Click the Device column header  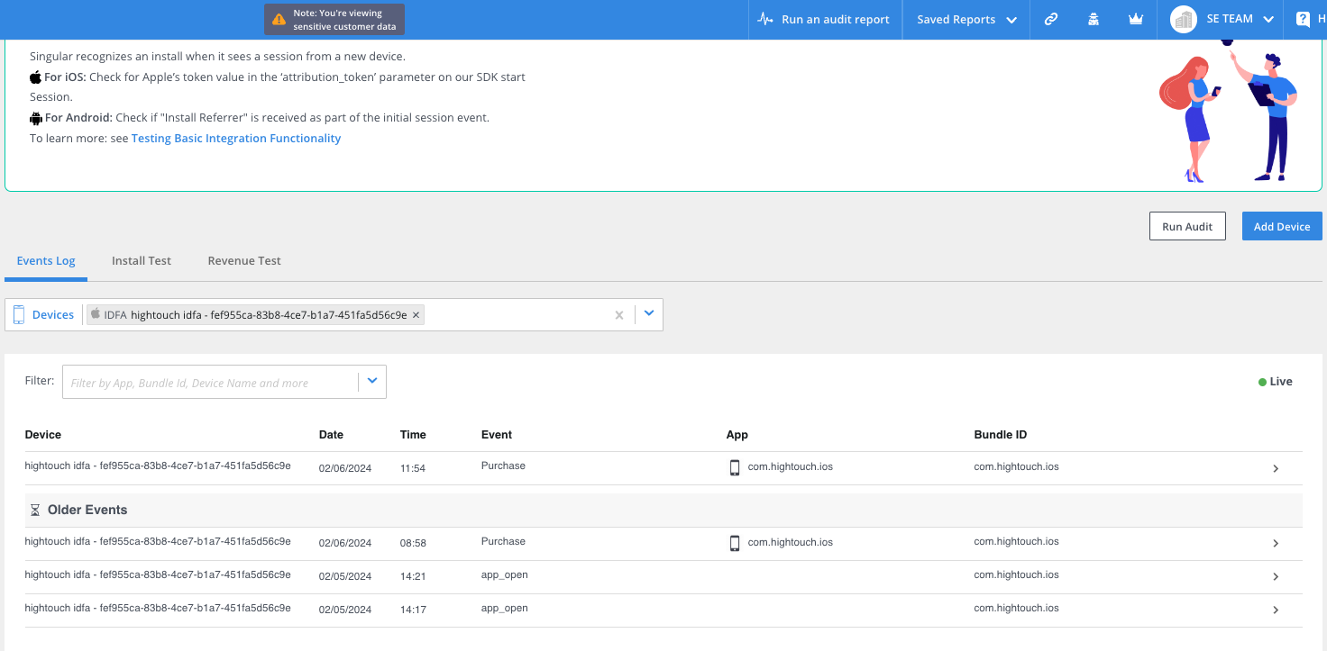coord(43,434)
